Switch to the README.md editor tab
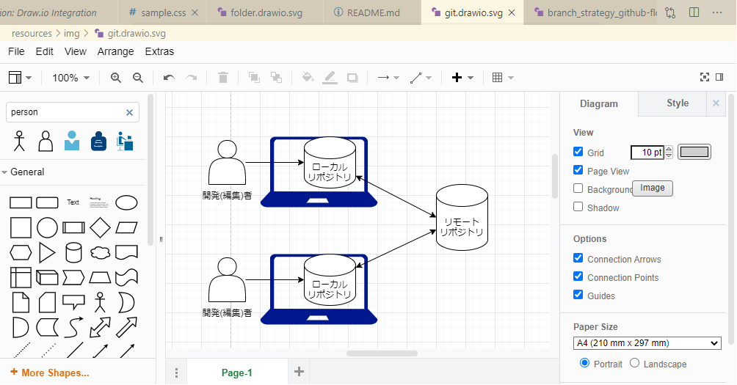 coord(373,12)
